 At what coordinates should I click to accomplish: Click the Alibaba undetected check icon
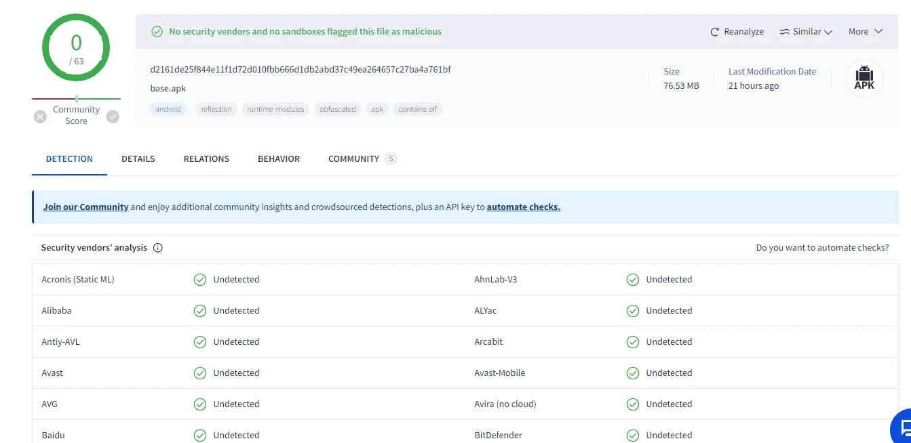tap(200, 311)
